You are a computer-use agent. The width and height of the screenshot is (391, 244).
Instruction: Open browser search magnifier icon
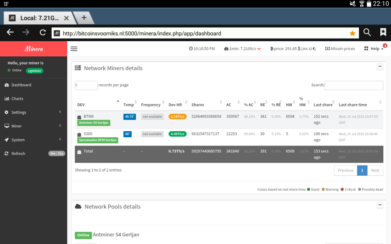[x=367, y=32]
